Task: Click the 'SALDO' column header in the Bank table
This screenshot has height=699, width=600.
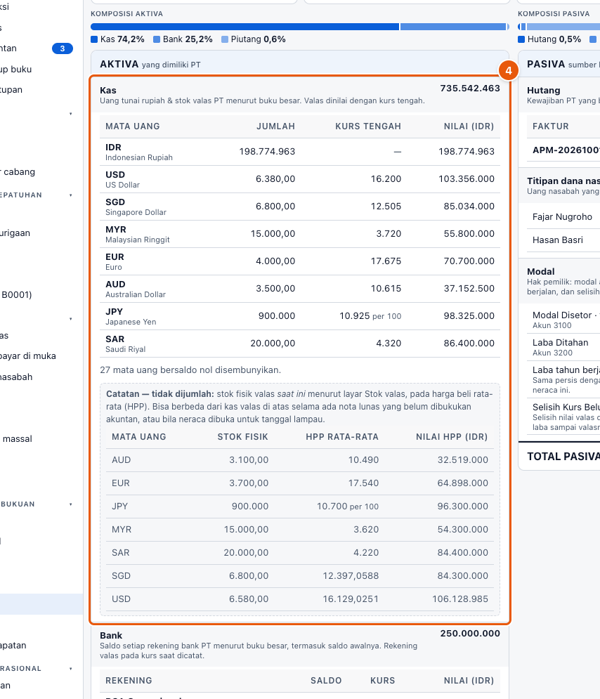Action: (326, 681)
